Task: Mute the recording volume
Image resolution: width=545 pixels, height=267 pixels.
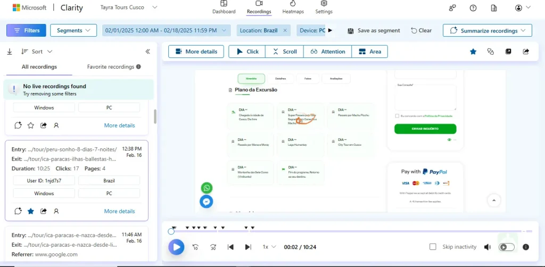Action: coord(487,247)
